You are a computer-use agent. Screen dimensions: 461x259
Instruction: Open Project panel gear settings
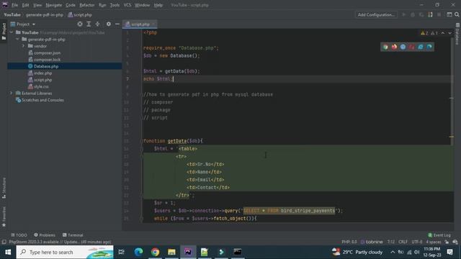tap(109, 24)
